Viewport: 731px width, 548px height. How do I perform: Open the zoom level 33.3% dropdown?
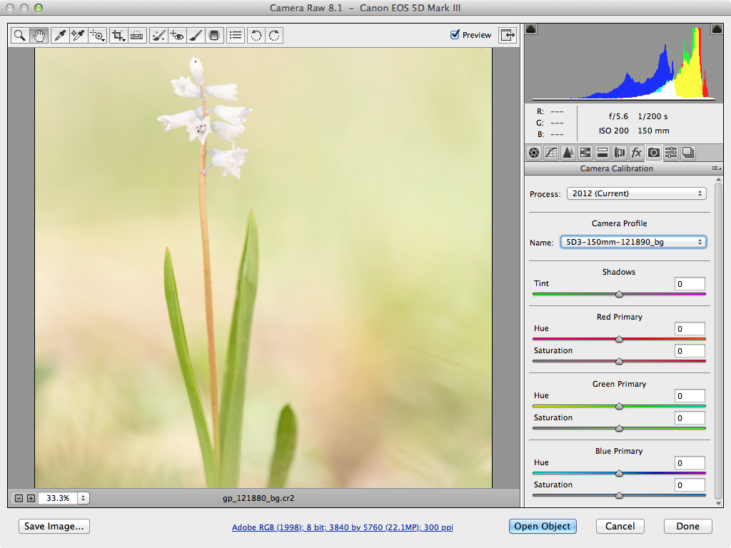[83, 498]
